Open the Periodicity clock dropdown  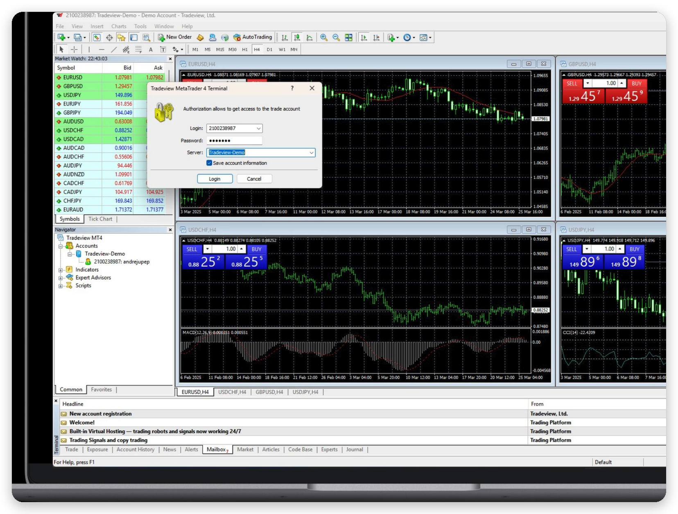[x=409, y=37]
